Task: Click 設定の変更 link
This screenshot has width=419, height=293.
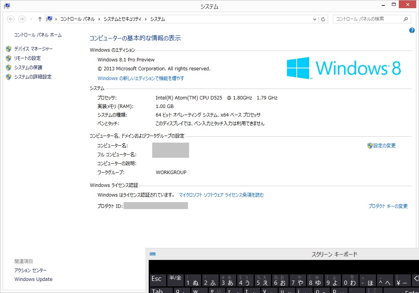Action: (x=384, y=146)
